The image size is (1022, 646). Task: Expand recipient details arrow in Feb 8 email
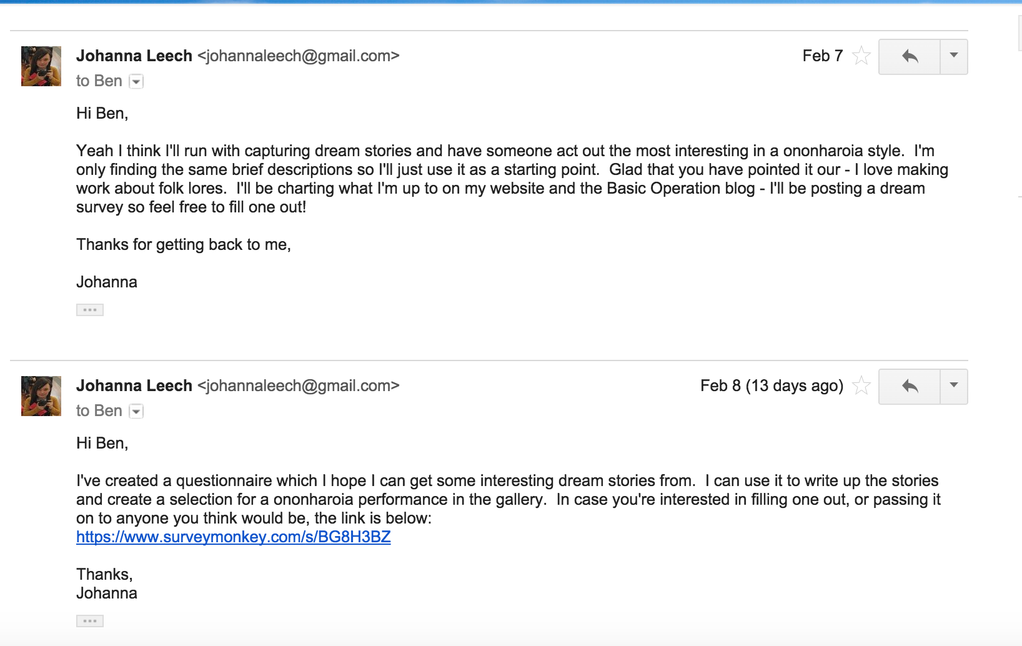click(136, 412)
